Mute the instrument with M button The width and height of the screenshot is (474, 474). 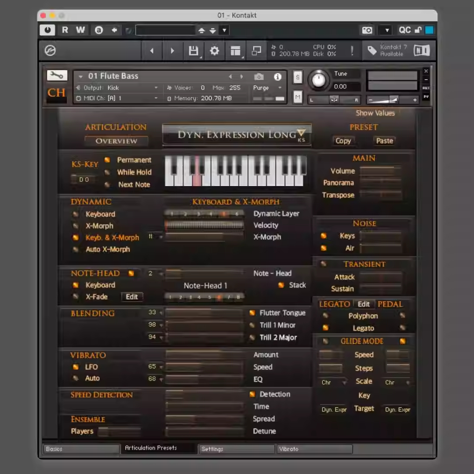pos(297,97)
